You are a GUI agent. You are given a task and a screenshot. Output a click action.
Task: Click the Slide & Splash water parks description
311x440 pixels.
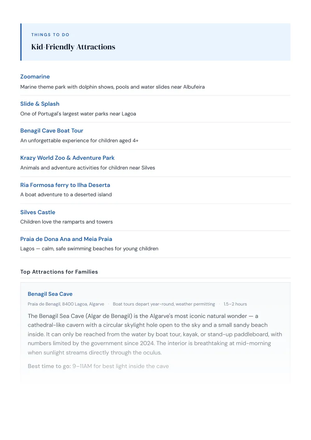78,114
